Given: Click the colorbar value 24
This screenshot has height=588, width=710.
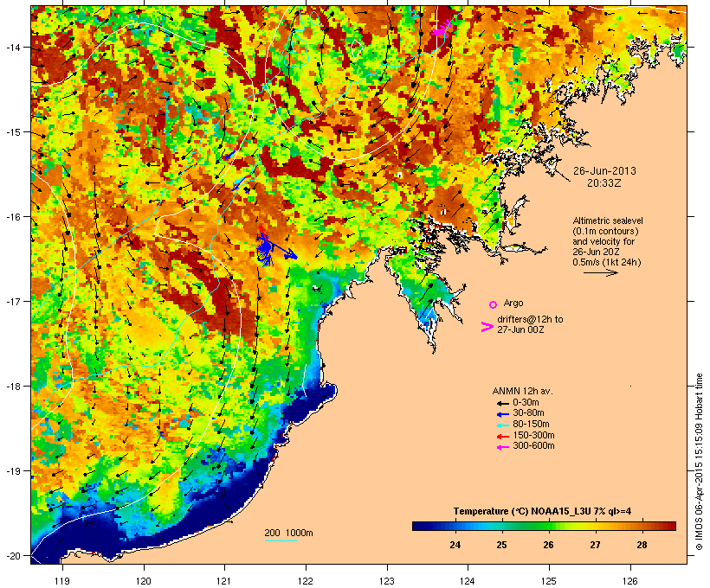Looking at the screenshot, I should pyautogui.click(x=455, y=545).
